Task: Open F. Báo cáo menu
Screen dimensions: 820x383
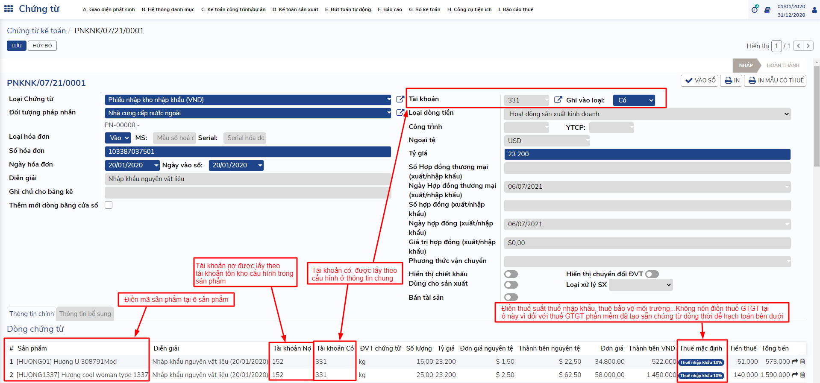Action: pyautogui.click(x=390, y=9)
